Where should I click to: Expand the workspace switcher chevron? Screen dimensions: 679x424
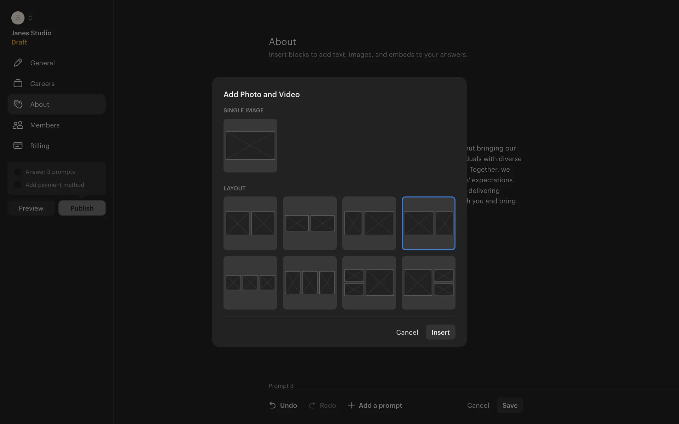click(30, 18)
